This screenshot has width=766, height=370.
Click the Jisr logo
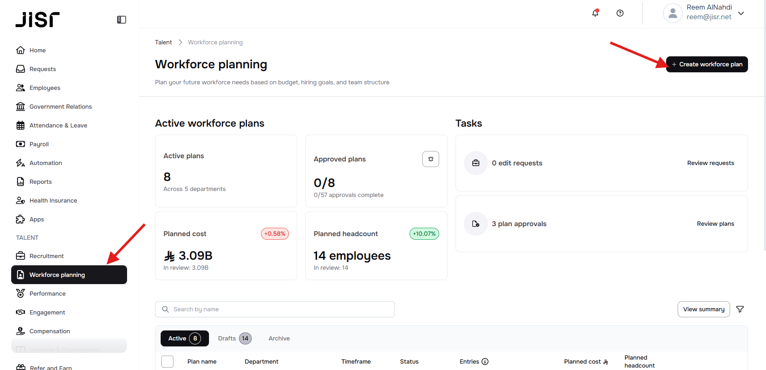tap(38, 20)
